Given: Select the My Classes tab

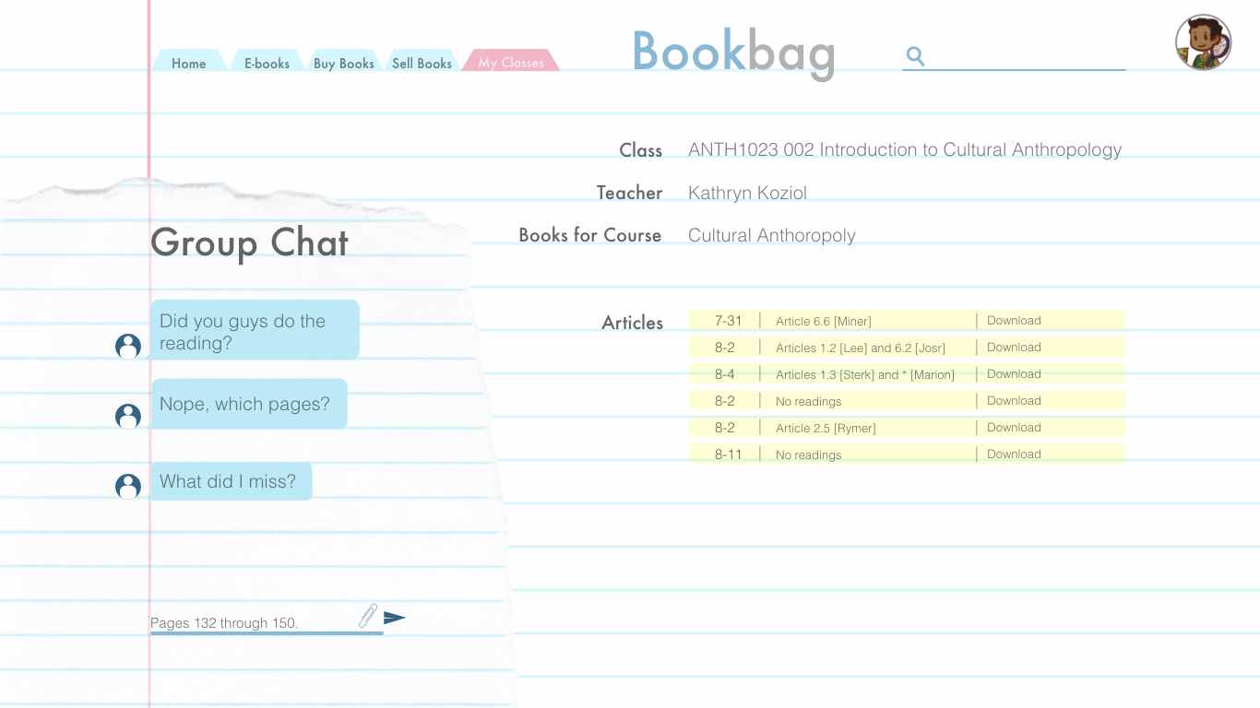Looking at the screenshot, I should coord(509,62).
